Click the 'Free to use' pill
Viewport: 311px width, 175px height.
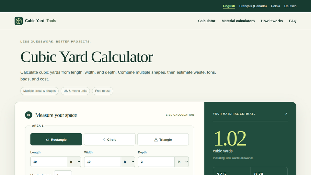(103, 91)
